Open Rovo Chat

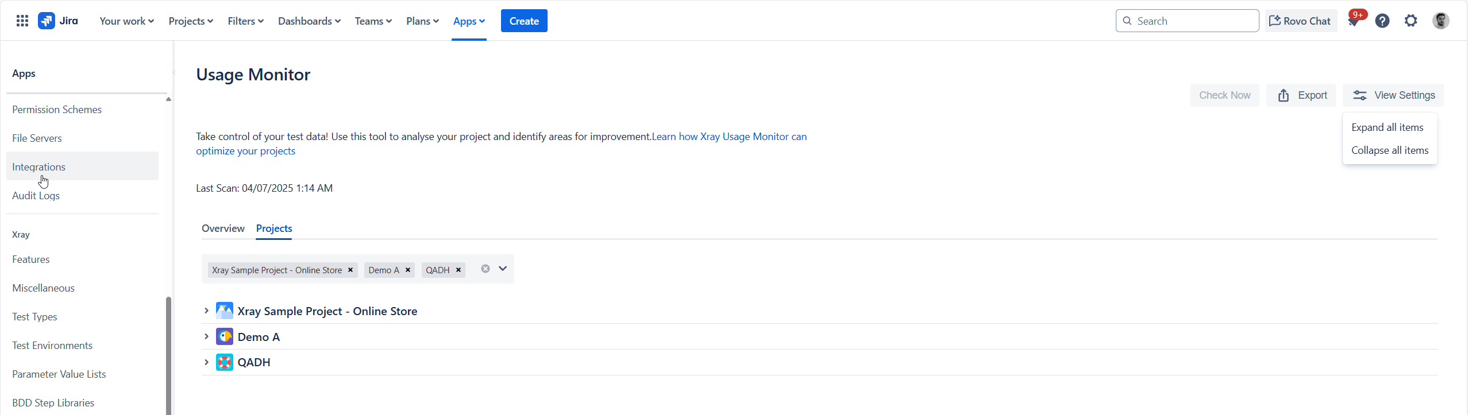point(1300,21)
